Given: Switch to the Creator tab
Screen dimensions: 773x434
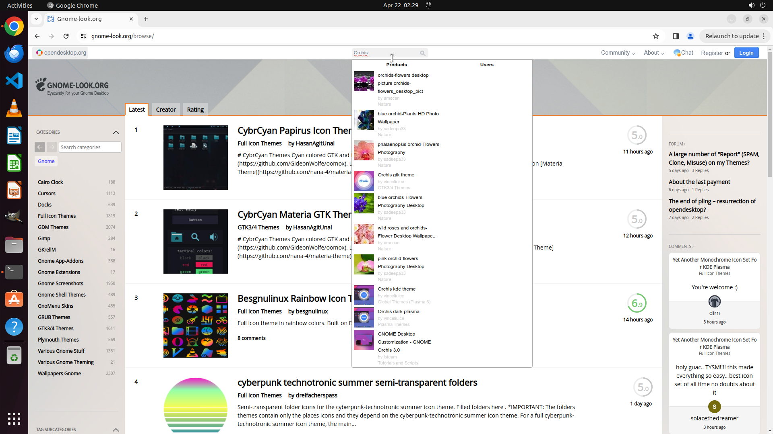Looking at the screenshot, I should (166, 110).
